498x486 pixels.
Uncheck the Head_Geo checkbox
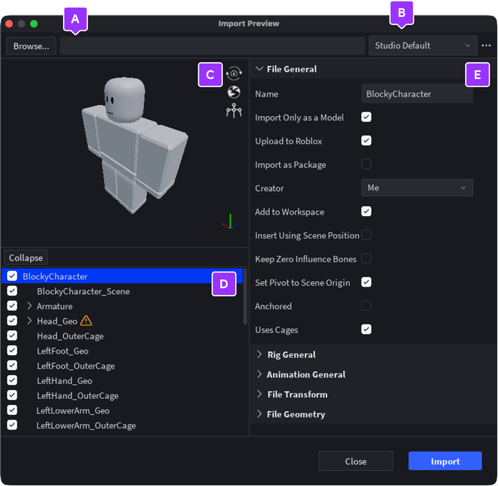(x=12, y=321)
